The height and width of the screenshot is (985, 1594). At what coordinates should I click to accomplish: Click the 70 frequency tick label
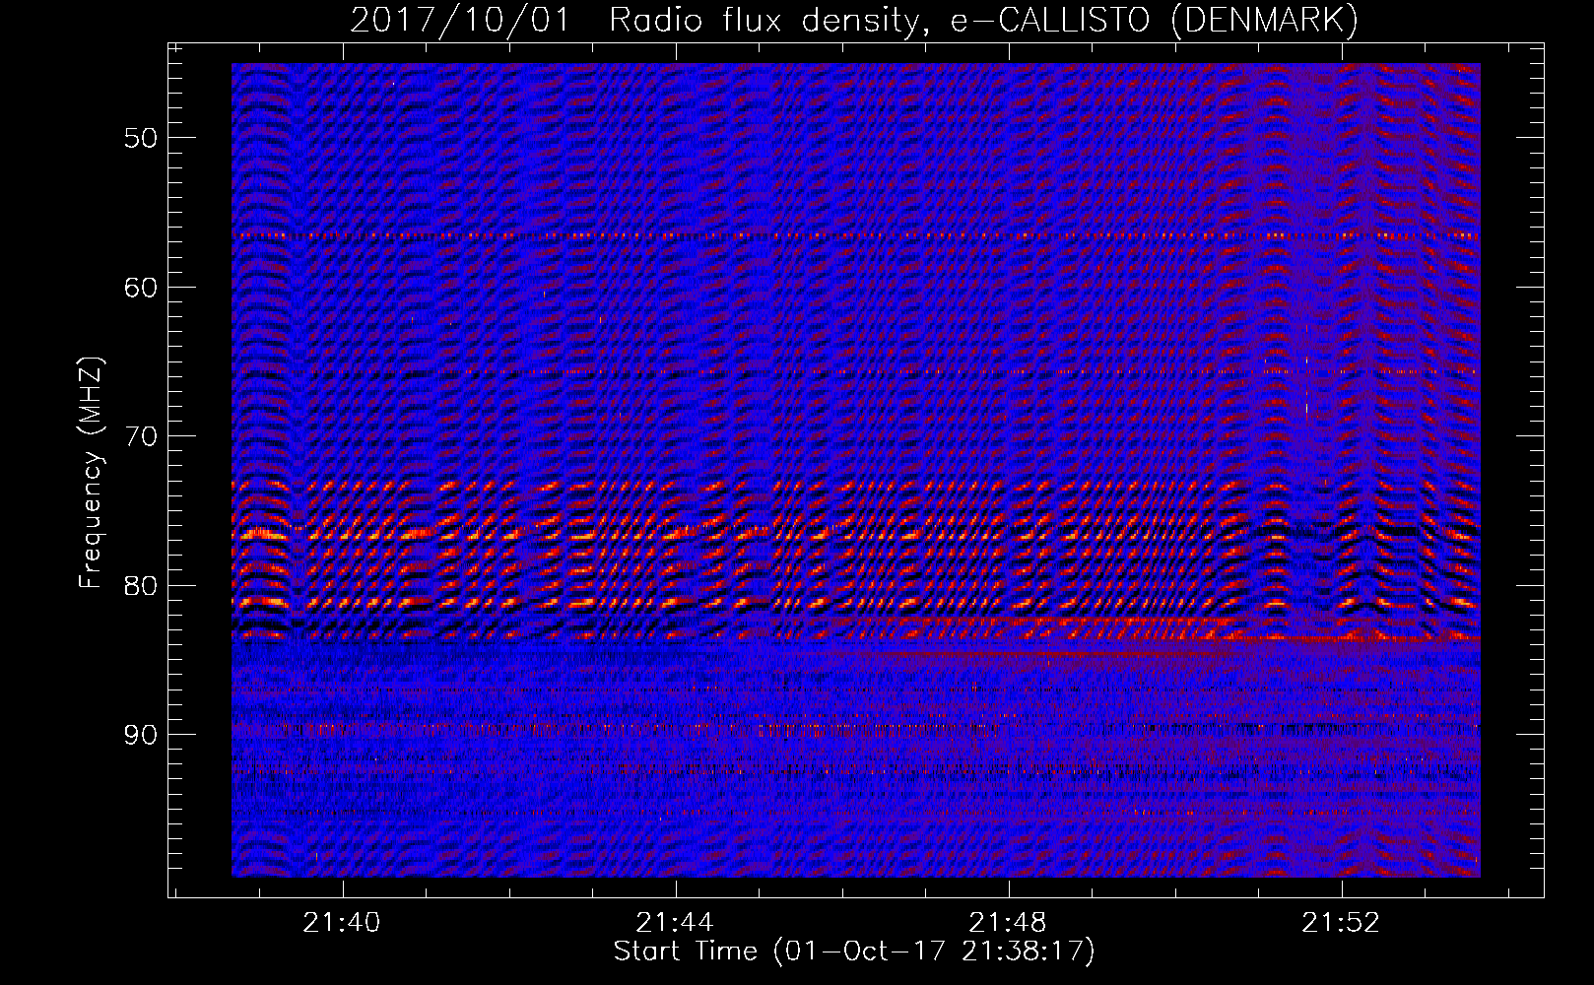pos(141,435)
